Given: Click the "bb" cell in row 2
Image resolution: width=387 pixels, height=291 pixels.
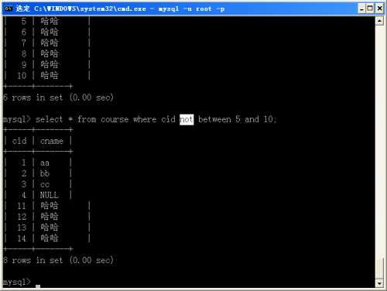Looking at the screenshot, I should click(45, 173).
